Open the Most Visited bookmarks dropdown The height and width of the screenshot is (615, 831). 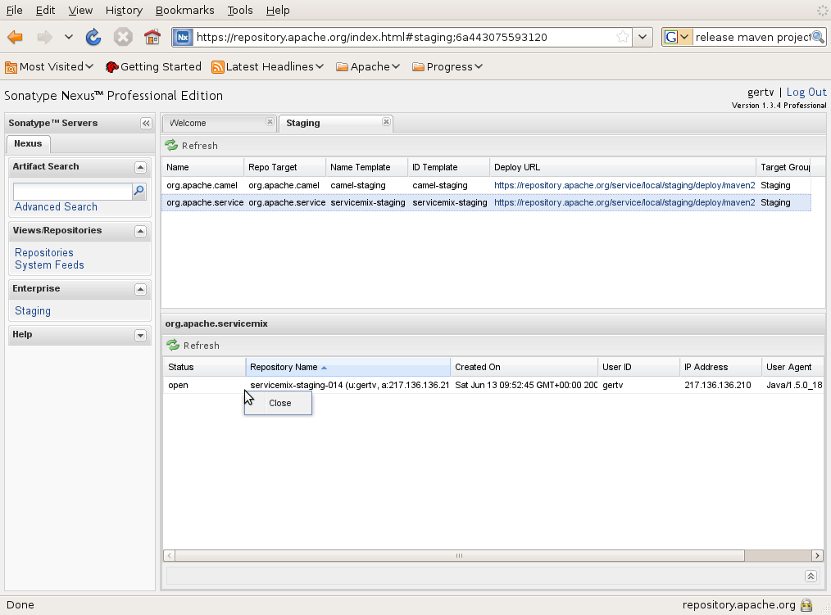click(49, 67)
